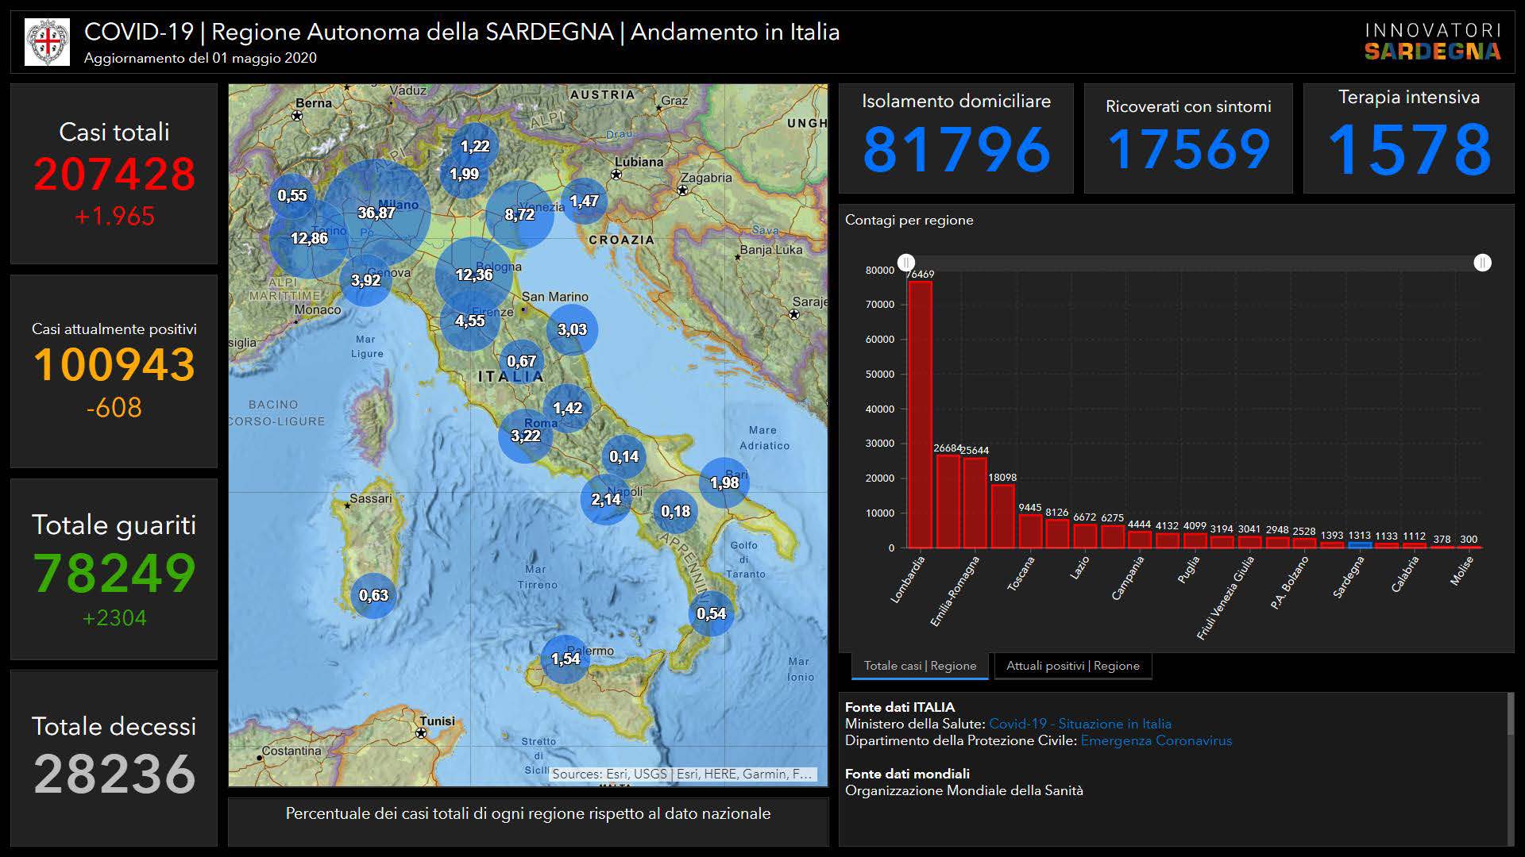Image resolution: width=1525 pixels, height=857 pixels.
Task: Select the 8,72 Veneto map bubble
Action: tap(519, 214)
